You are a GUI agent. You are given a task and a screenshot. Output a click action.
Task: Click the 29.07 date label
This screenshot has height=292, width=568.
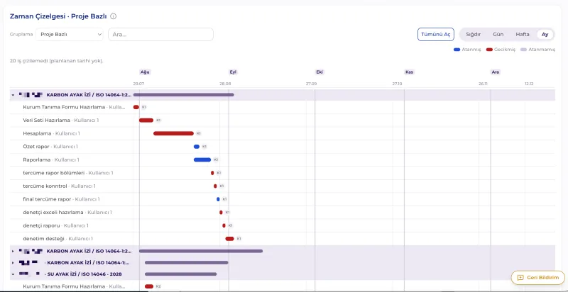click(x=138, y=84)
